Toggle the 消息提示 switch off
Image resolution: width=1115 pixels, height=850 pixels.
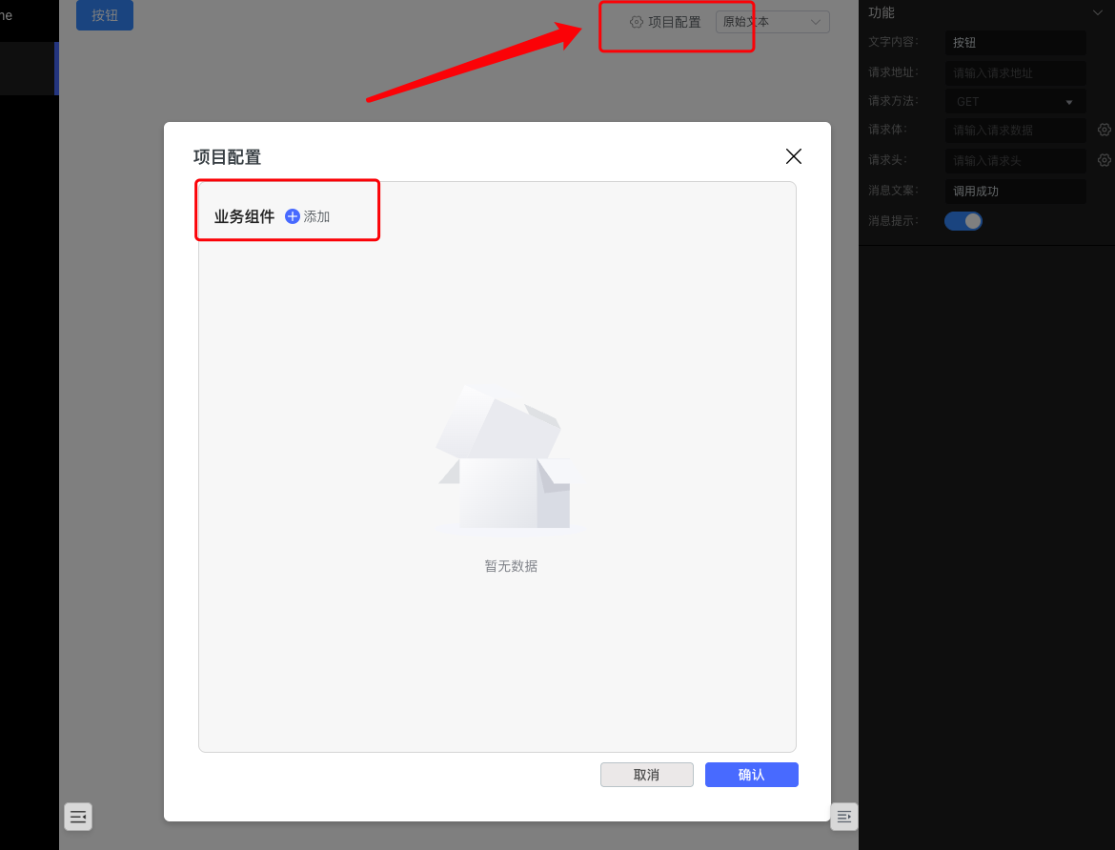click(963, 221)
